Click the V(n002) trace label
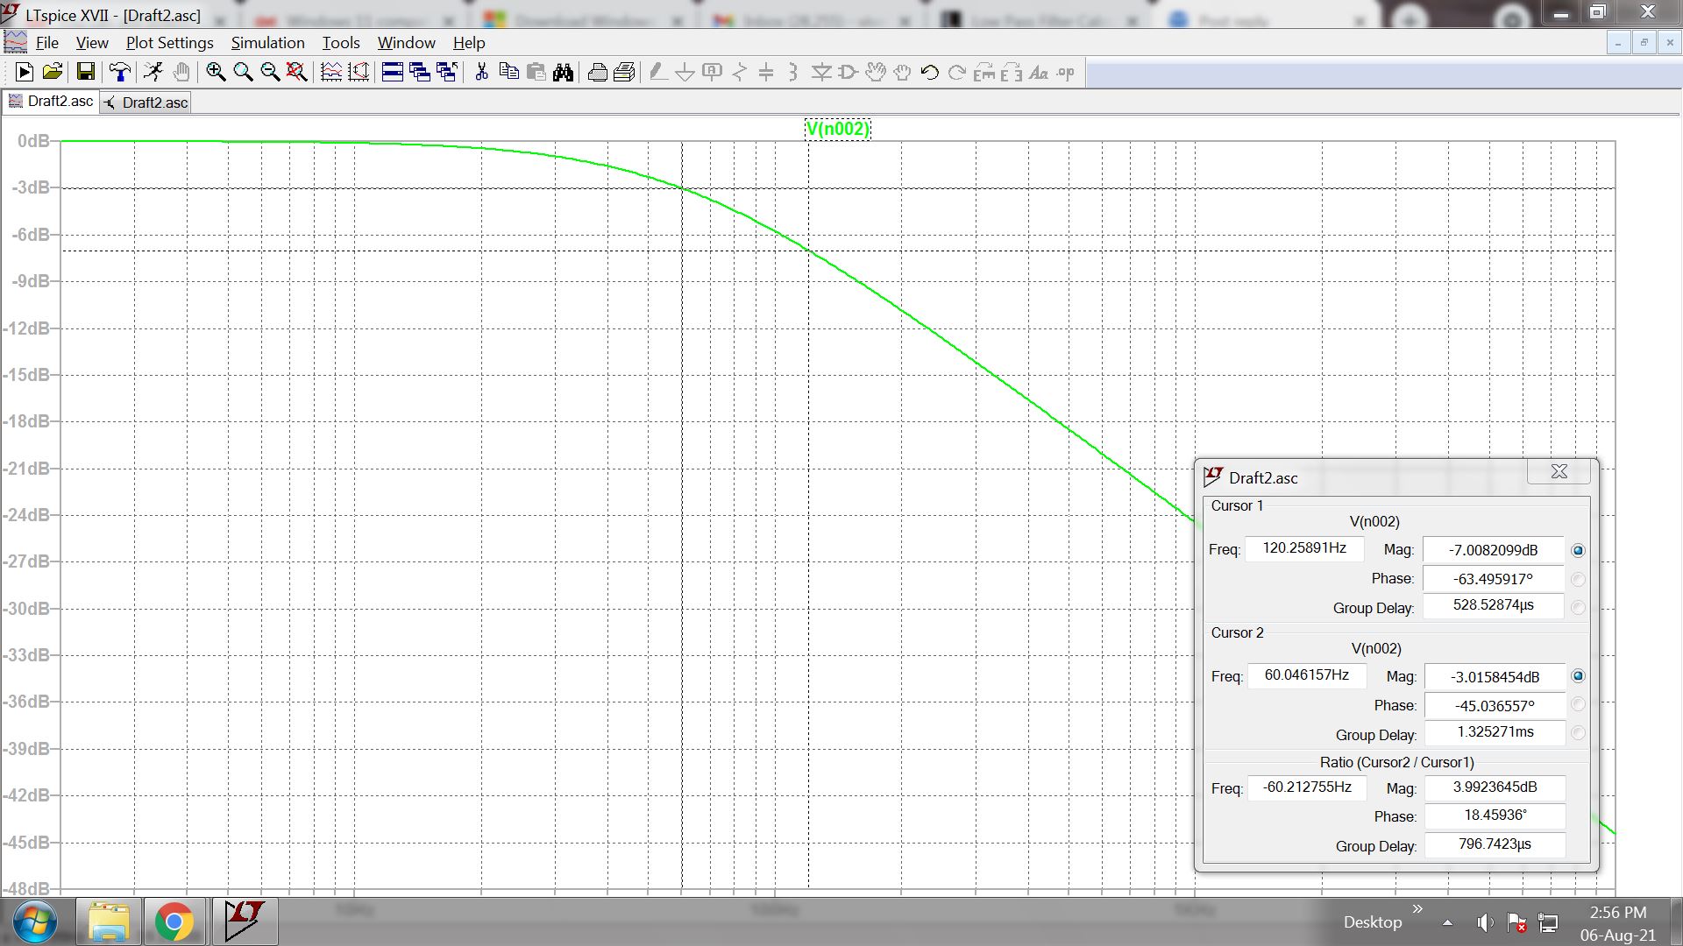Image resolution: width=1683 pixels, height=946 pixels. click(837, 130)
